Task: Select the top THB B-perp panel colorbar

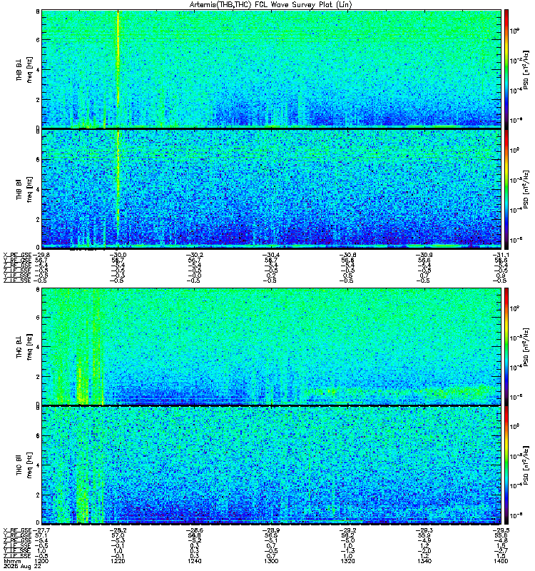Action: coord(506,69)
